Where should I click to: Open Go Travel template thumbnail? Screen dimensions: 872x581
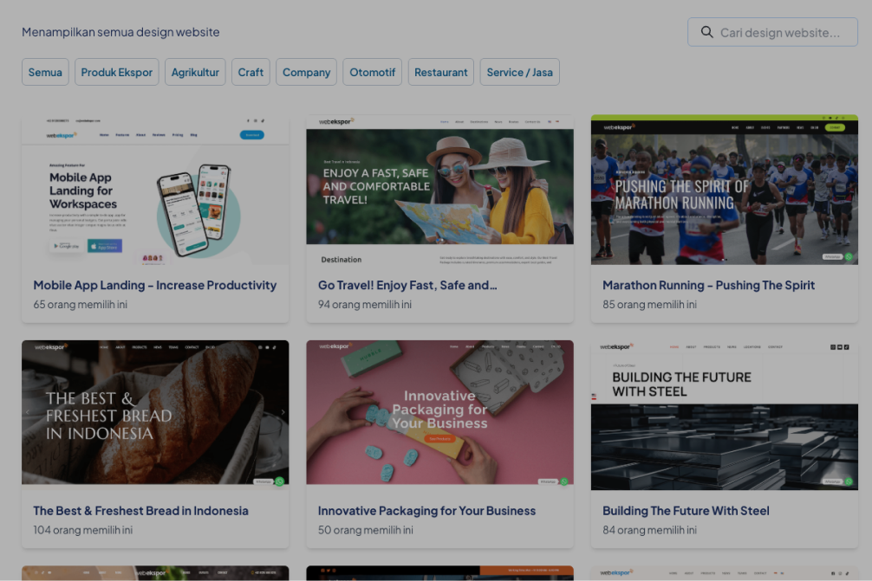point(439,190)
